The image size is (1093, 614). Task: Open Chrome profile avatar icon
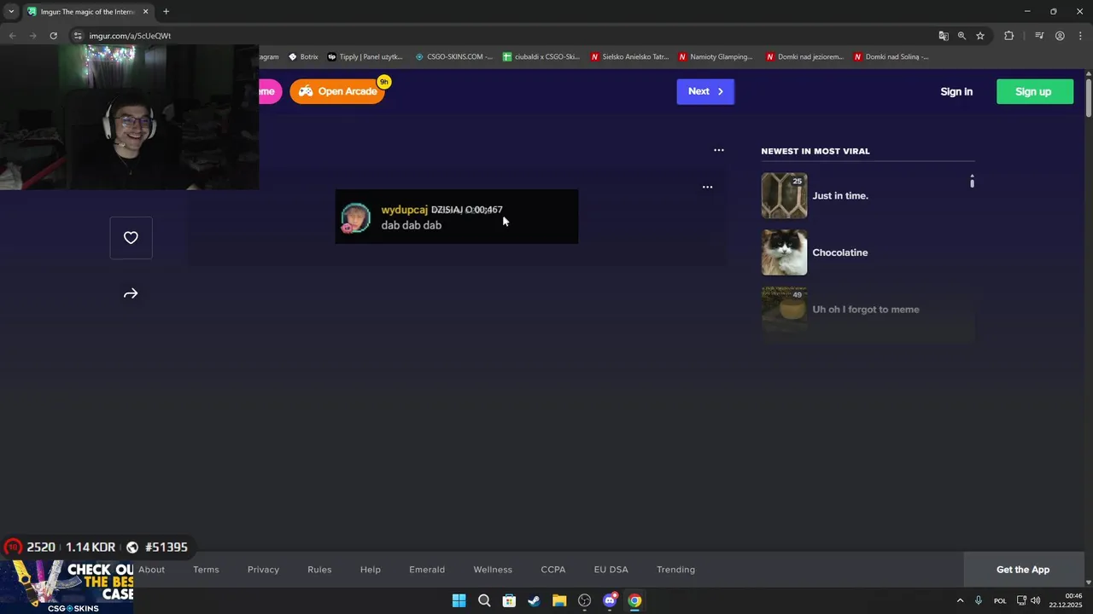click(x=1060, y=36)
